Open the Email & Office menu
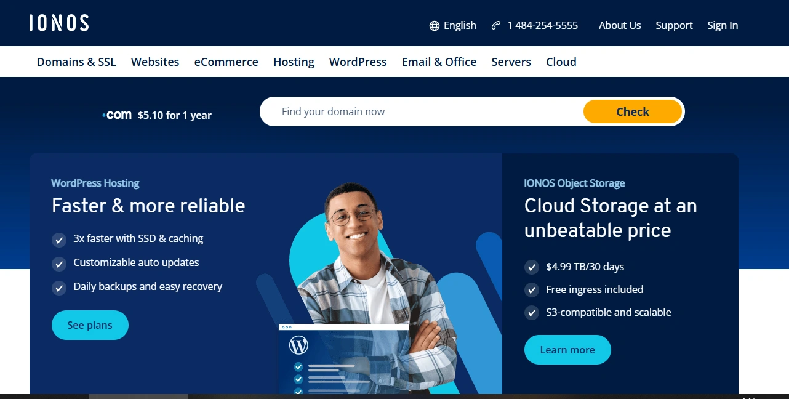This screenshot has height=399, width=789. pos(439,62)
